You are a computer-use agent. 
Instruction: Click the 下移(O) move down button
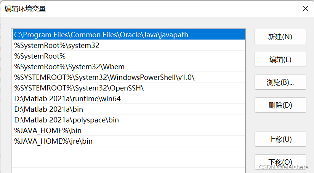coord(280,162)
